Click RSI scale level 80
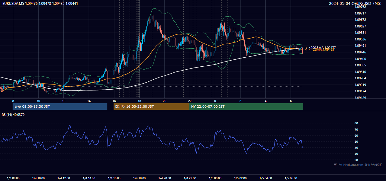This screenshot has width=386, height=181. pyautogui.click(x=356, y=123)
